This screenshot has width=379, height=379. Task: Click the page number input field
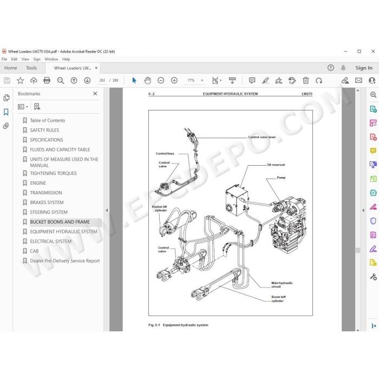[x=102, y=81]
